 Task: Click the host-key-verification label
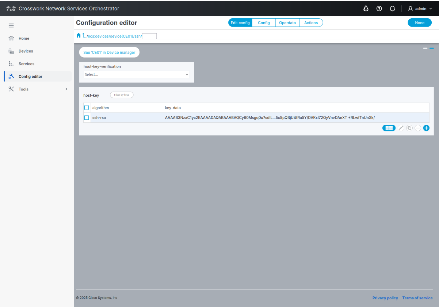102,66
